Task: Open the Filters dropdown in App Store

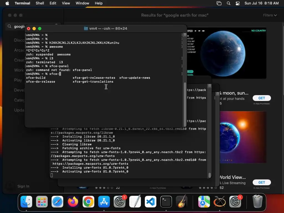Action: click(x=270, y=15)
